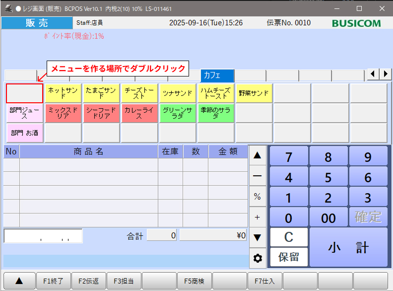The width and height of the screenshot is (393, 291).
Task: Add グリーンサラダ menu item
Action: tap(178, 113)
